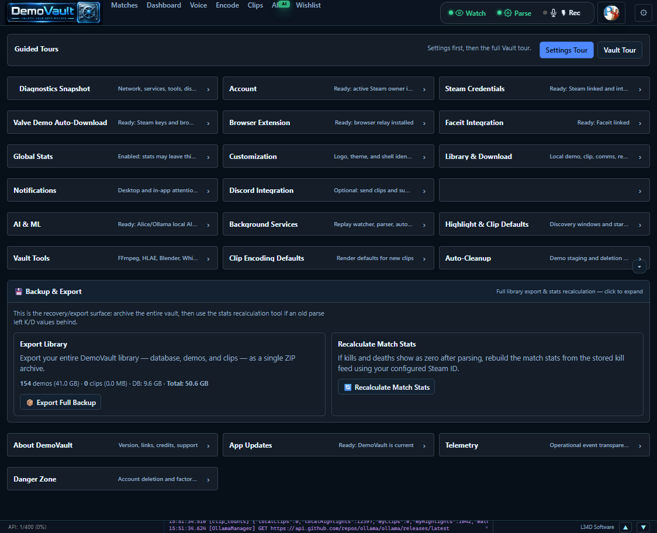Click the floppy disk Backup & Export icon
This screenshot has height=533, width=657.
(x=19, y=292)
